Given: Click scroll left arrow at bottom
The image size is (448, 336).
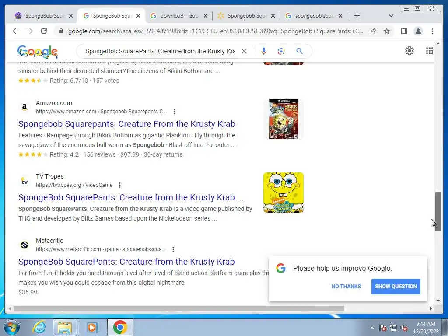Looking at the screenshot, I should point(10,308).
